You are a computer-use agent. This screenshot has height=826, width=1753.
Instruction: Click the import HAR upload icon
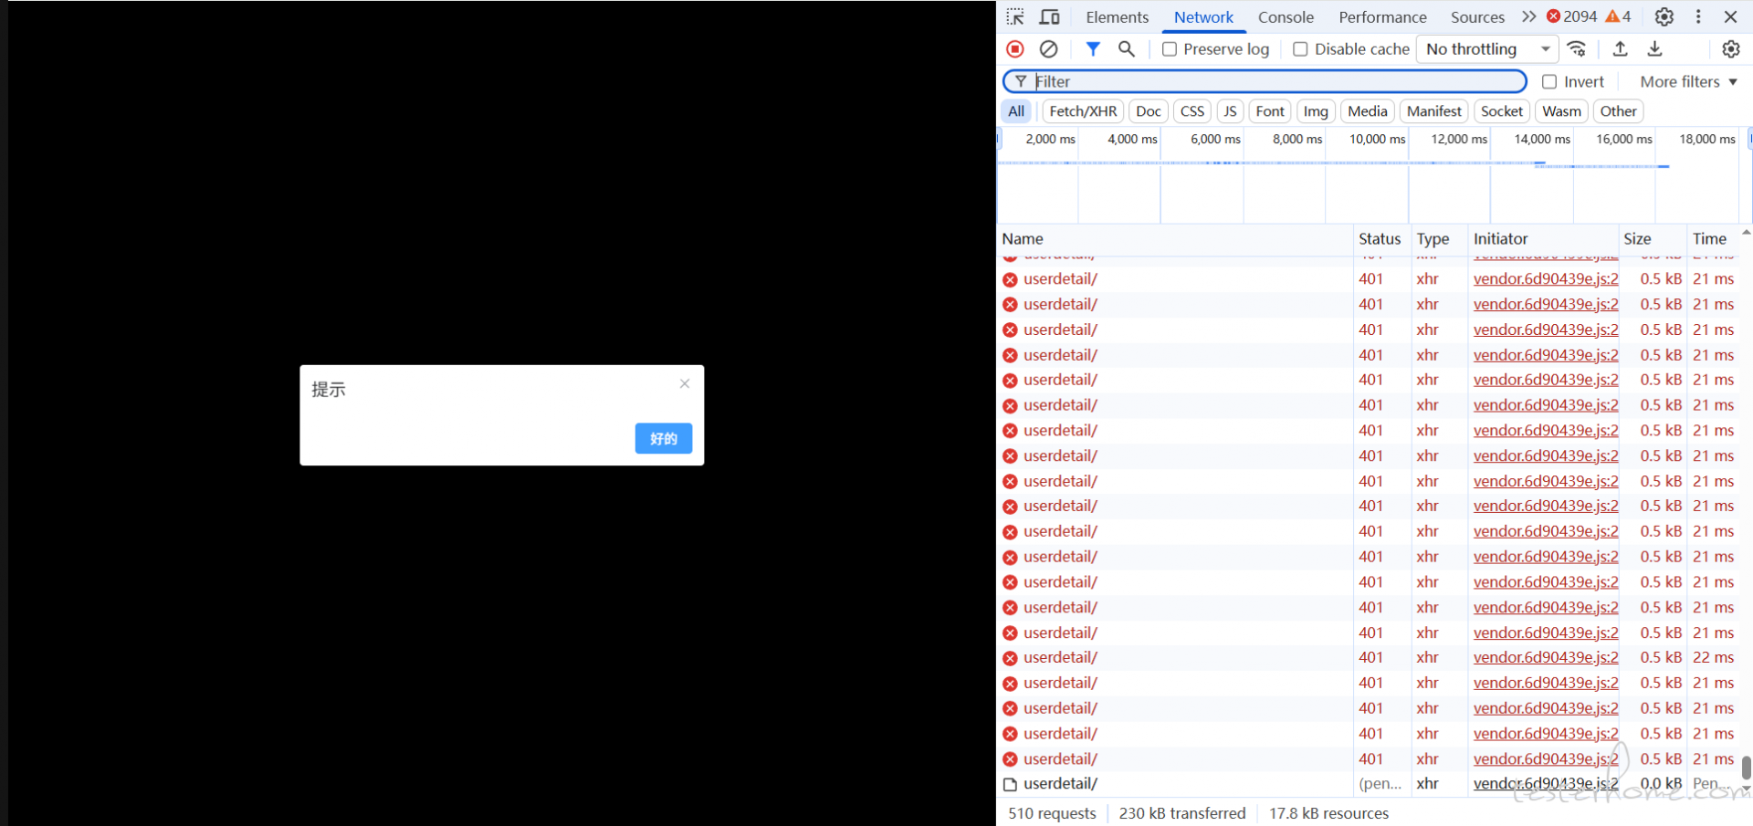1621,49
